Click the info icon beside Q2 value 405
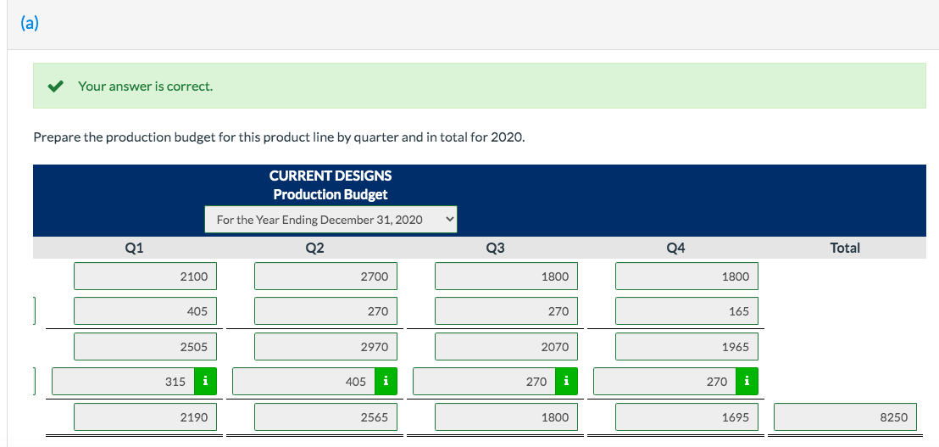 click(386, 381)
